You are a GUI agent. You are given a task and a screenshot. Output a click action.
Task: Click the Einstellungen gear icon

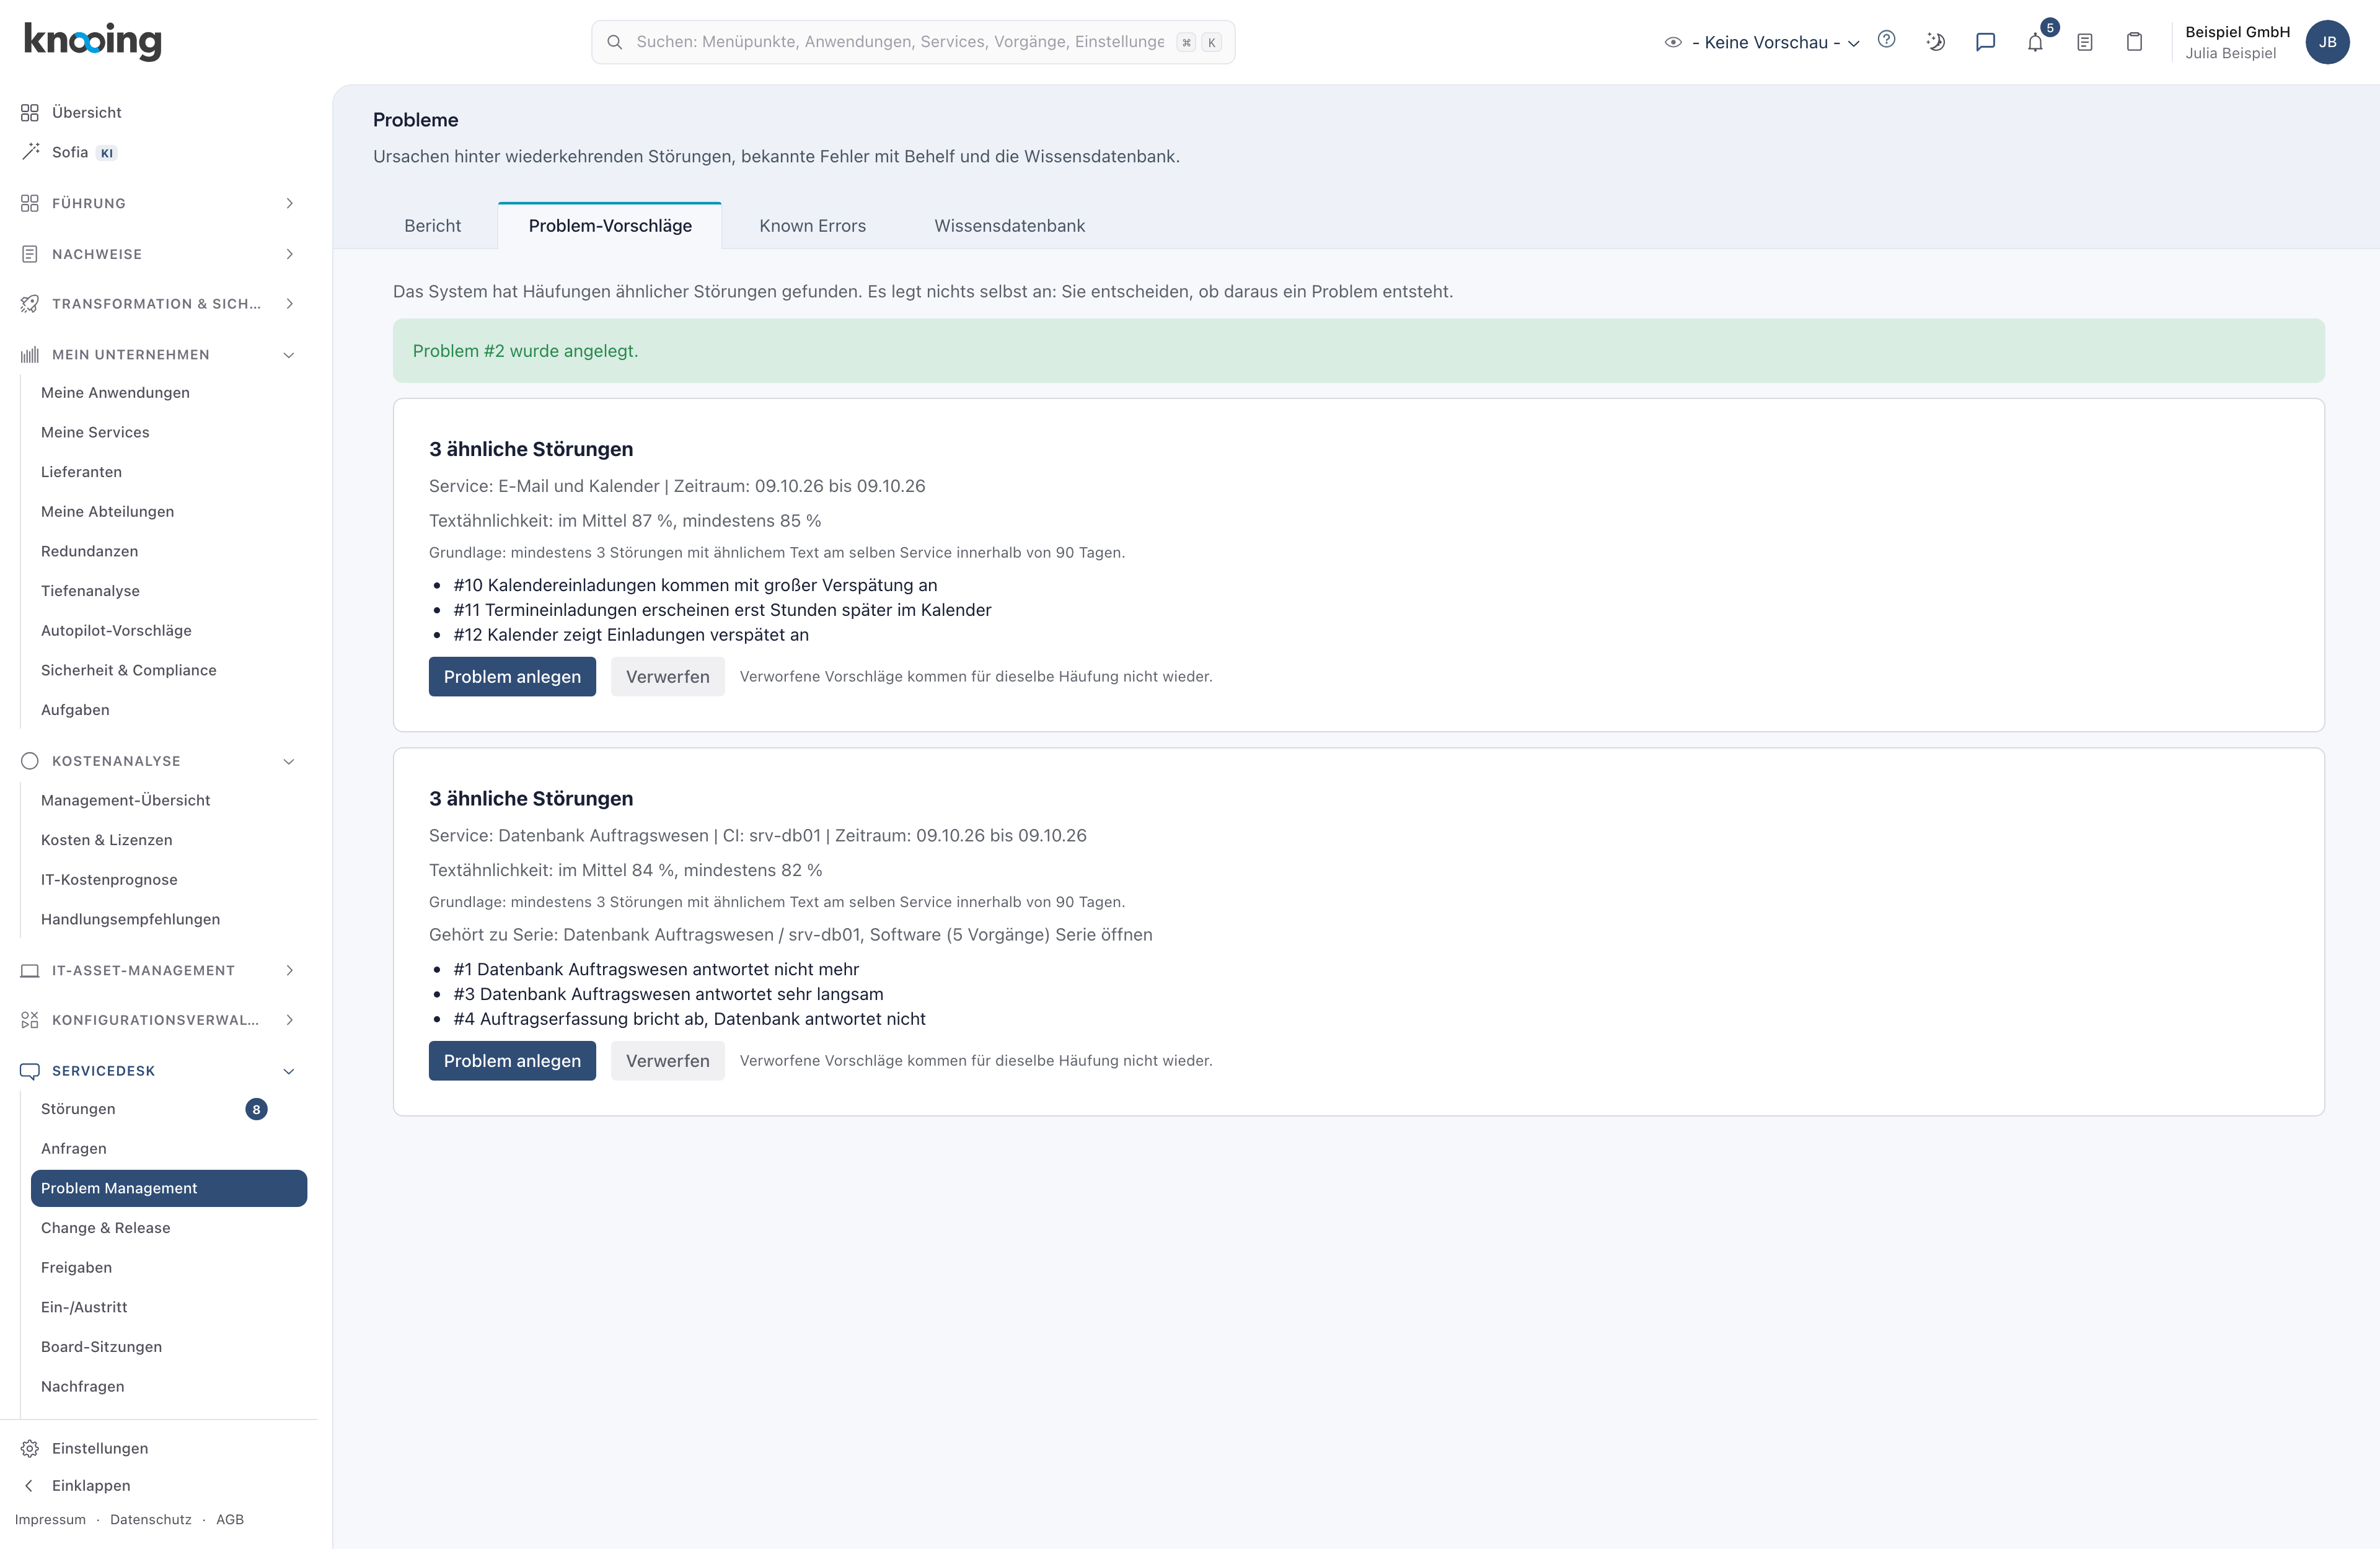[x=30, y=1448]
